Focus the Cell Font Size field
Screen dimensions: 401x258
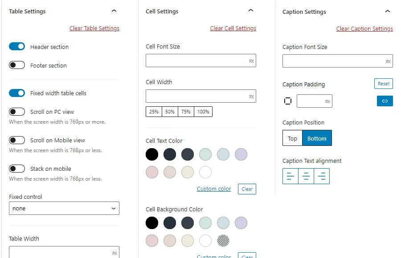pyautogui.click(x=201, y=60)
